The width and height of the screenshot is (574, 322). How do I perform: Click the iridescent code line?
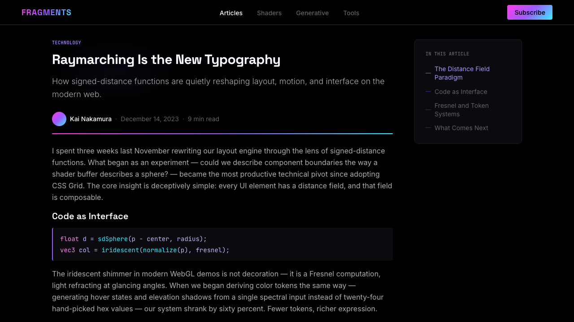(145, 250)
